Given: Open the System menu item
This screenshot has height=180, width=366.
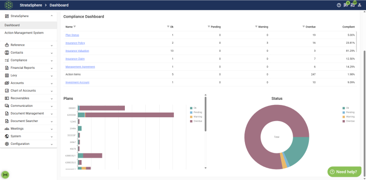Looking at the screenshot, I should (x=29, y=136).
